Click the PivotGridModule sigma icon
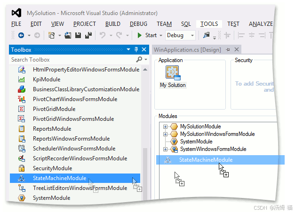295x213 pixels. click(22, 109)
